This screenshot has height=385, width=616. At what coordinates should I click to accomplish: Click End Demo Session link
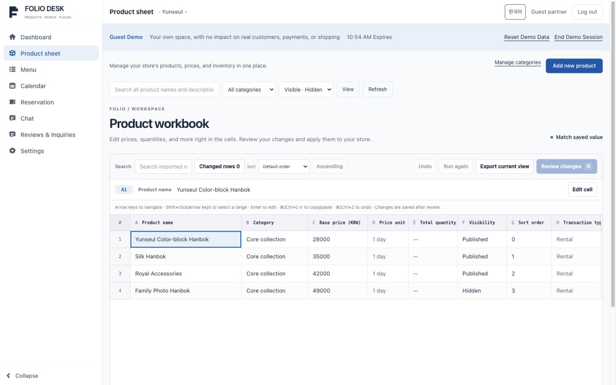coord(578,37)
